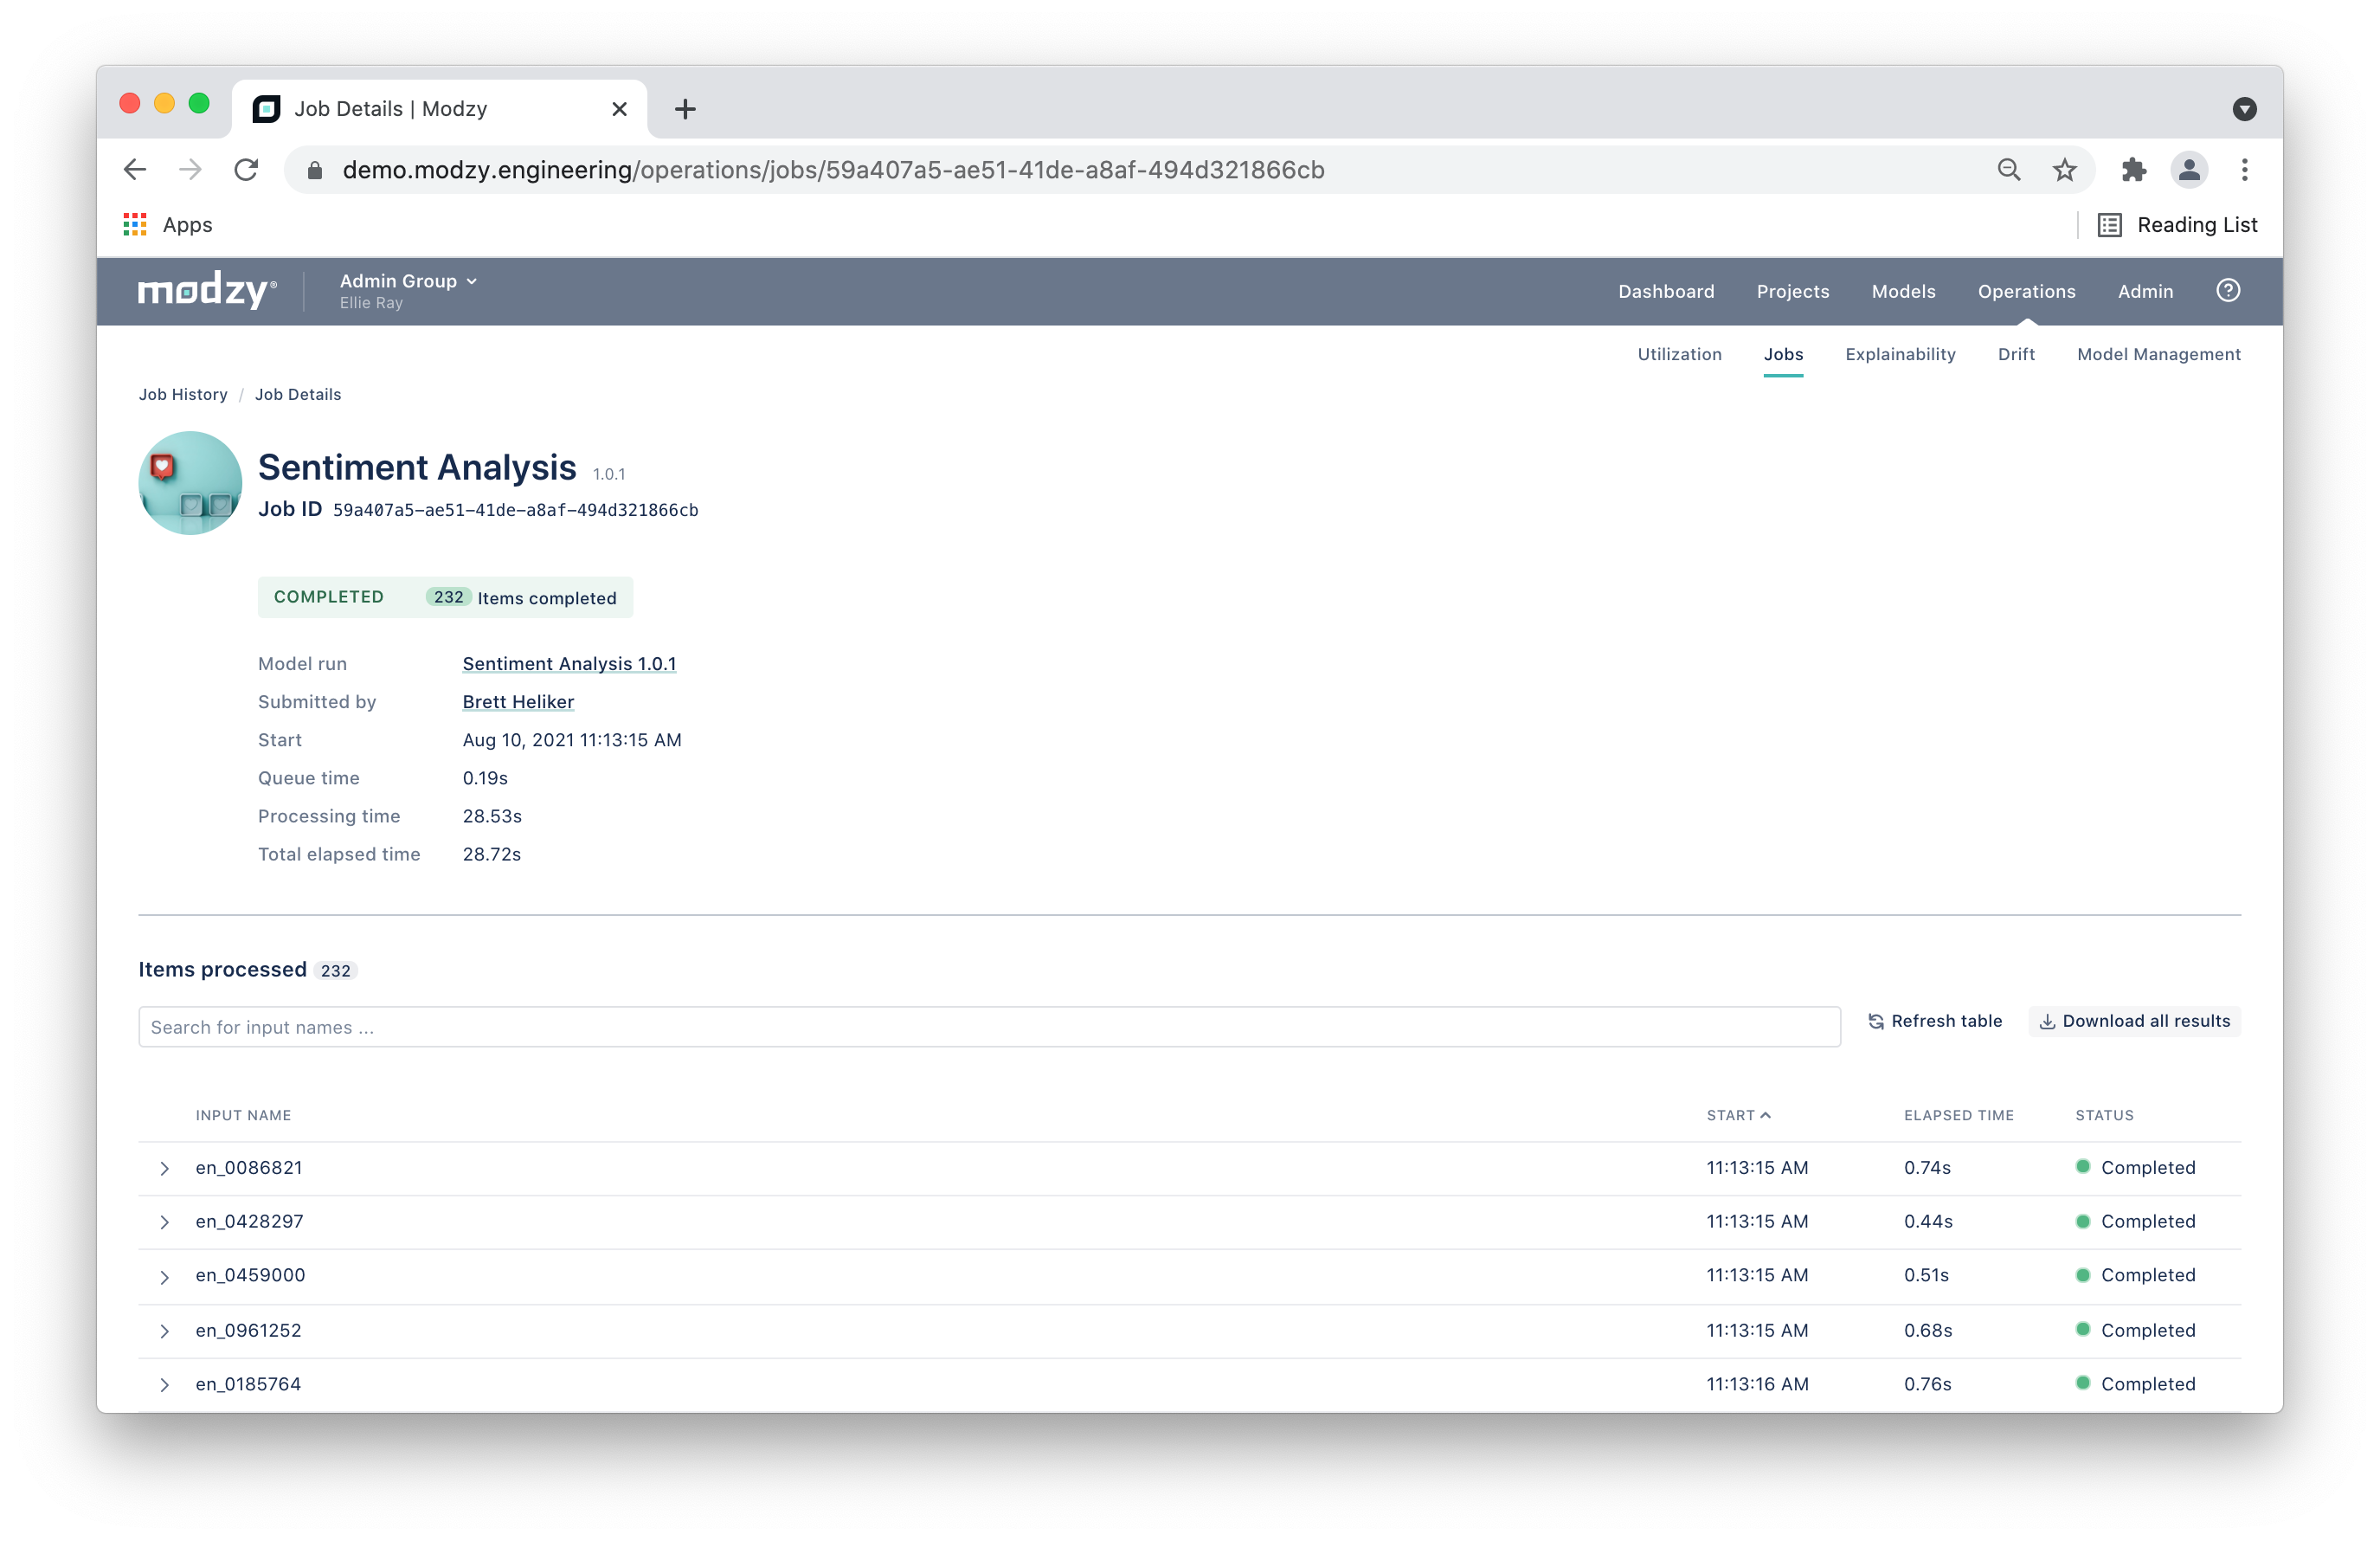Sort by the START column header
The height and width of the screenshot is (1541, 2380).
[1738, 1115]
